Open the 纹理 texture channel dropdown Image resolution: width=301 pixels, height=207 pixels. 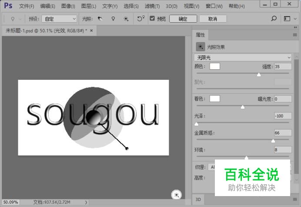tap(211, 167)
